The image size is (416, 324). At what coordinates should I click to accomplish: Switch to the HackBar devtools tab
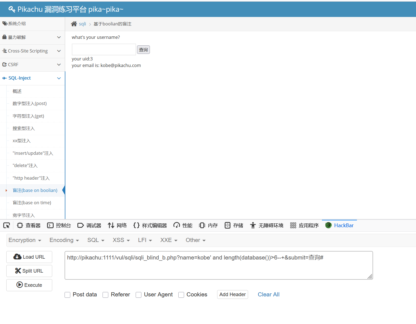point(339,225)
